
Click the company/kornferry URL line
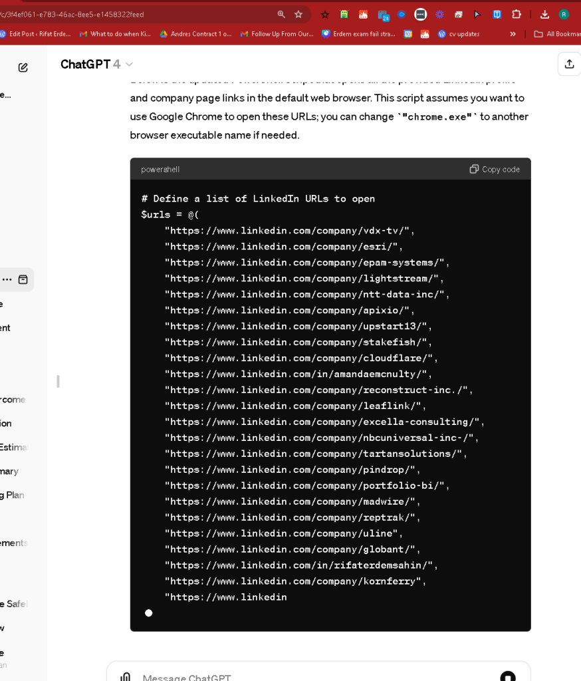pos(295,581)
